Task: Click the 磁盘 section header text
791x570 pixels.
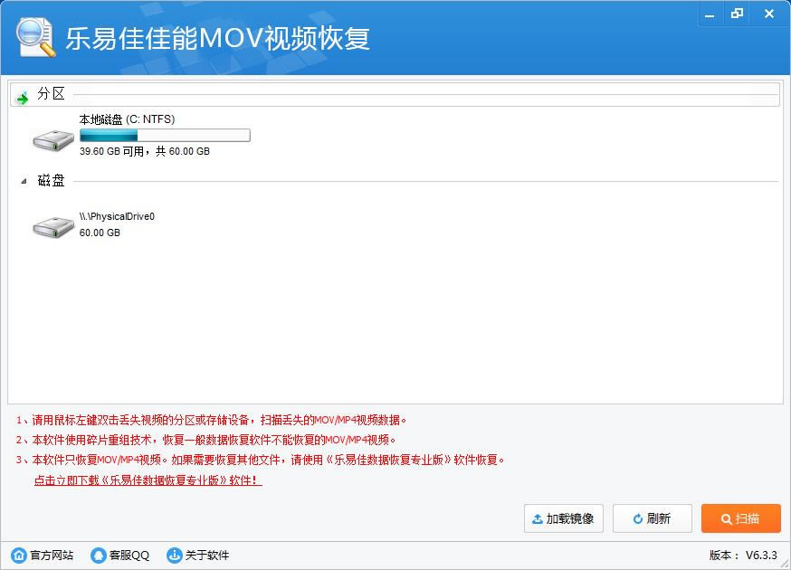Action: [x=51, y=181]
